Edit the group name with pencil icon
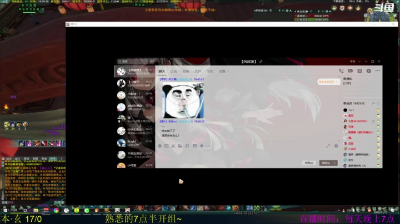400x224 pixels. [x=261, y=62]
